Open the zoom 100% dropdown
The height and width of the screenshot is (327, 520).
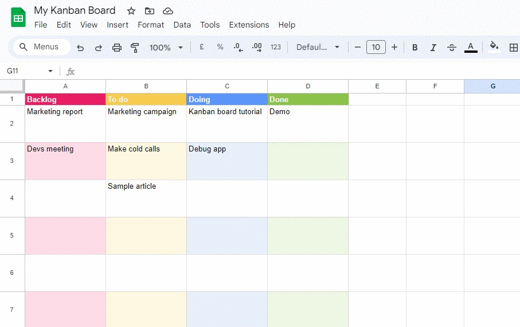tap(166, 48)
